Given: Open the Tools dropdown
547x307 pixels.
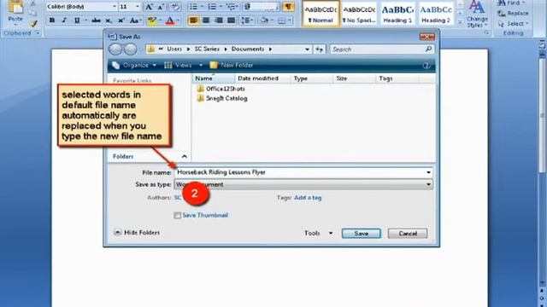Looking at the screenshot, I should pos(319,233).
